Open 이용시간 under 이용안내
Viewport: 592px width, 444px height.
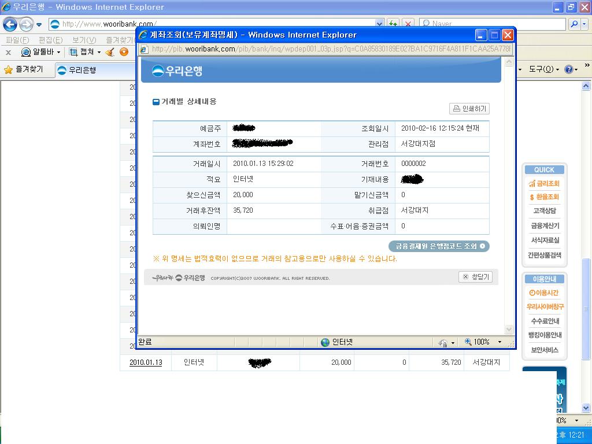click(x=544, y=293)
